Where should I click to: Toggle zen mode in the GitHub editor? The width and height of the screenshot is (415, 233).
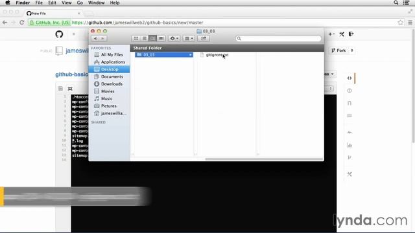pyautogui.click(x=70, y=89)
